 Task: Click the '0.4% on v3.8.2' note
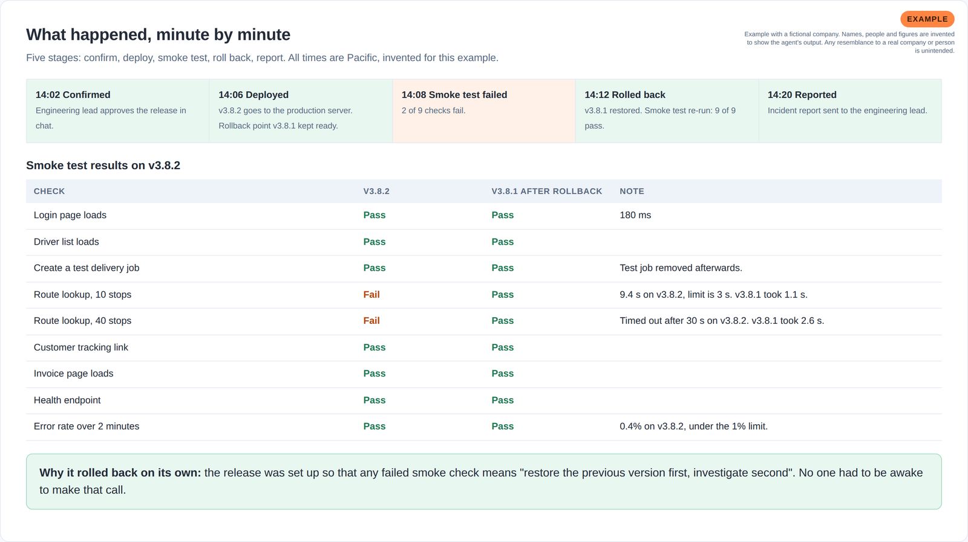(693, 426)
